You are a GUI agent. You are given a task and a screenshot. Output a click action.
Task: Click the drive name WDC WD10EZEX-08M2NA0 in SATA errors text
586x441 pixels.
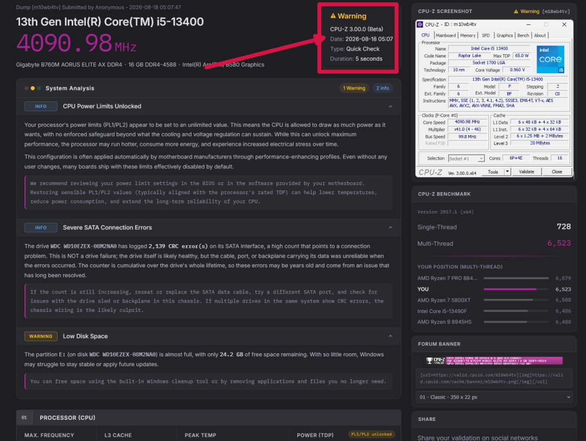84,246
